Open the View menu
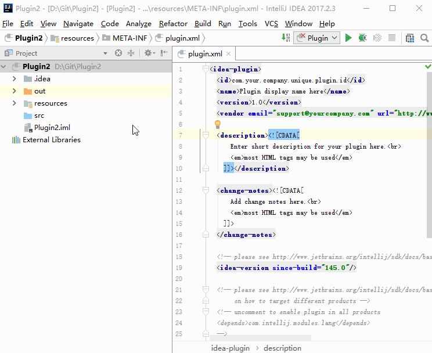This screenshot has width=432, height=353. click(x=49, y=24)
